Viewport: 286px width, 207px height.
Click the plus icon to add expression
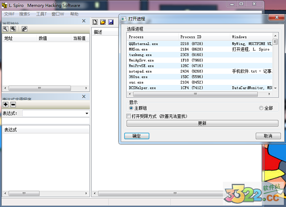click(6, 104)
